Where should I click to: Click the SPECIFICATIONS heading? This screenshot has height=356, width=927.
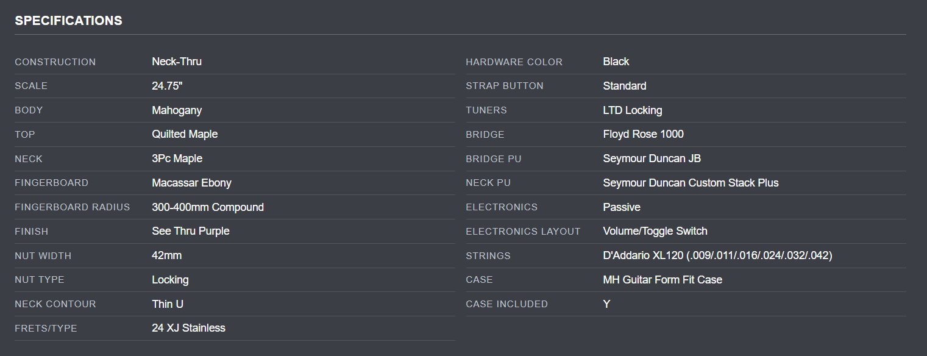tap(68, 21)
